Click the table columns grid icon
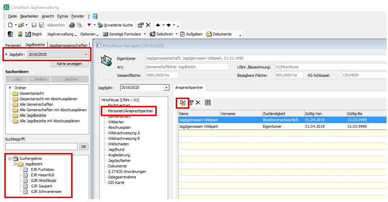 tap(208, 102)
